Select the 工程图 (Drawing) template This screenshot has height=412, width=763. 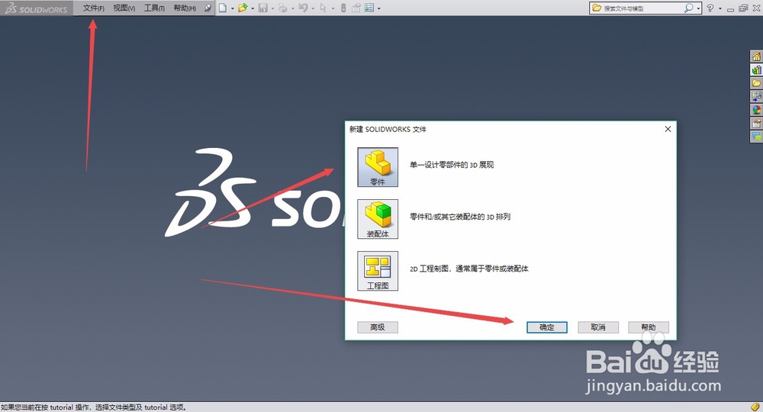[x=378, y=271]
